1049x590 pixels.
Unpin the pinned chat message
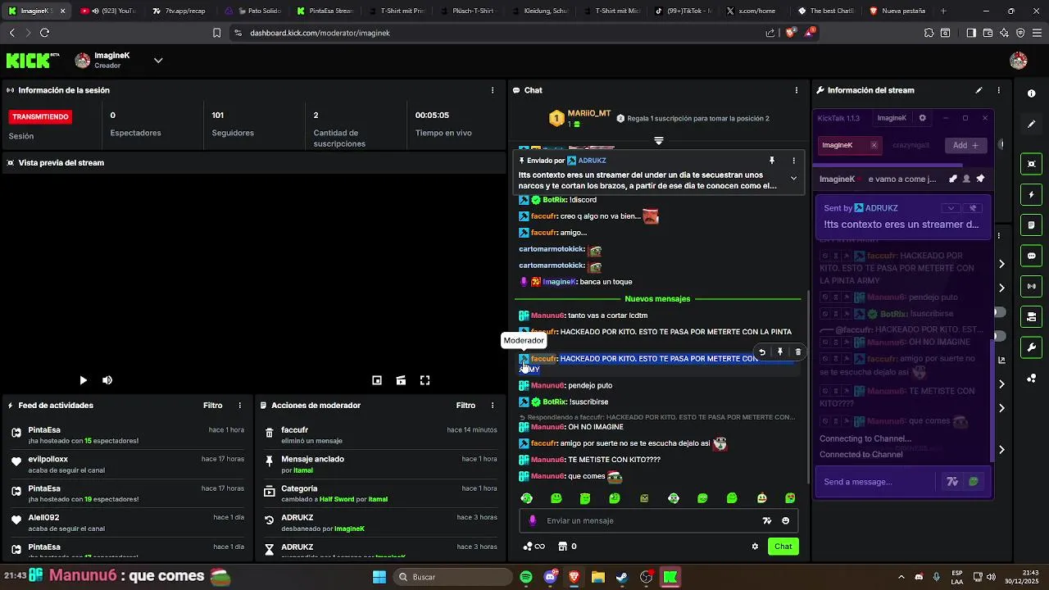tap(772, 161)
